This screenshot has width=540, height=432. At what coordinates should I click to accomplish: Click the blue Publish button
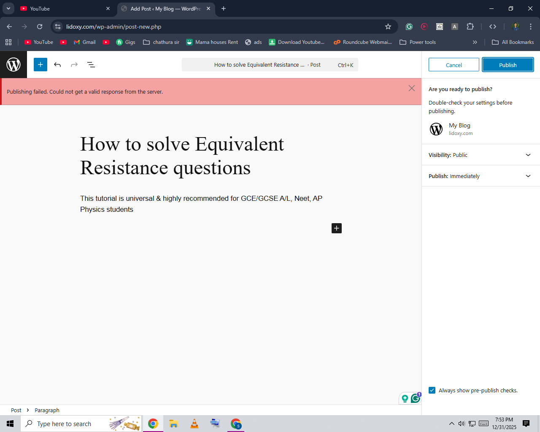(508, 65)
